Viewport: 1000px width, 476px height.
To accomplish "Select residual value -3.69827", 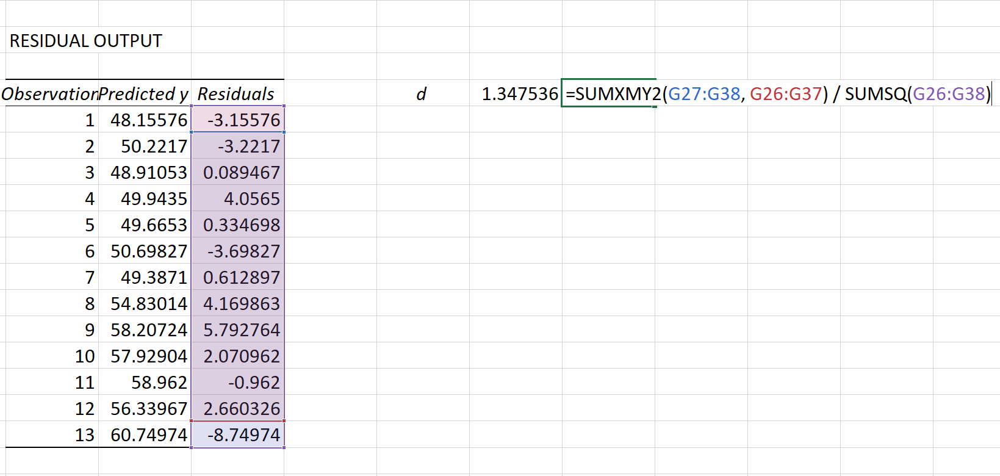I will 237,251.
